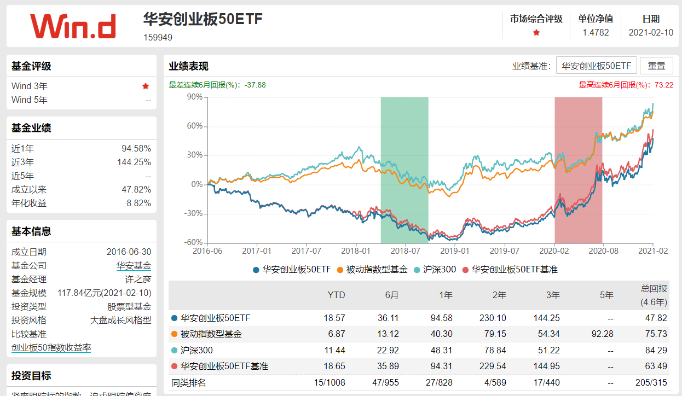Click 144.95 in the 华安创业板50ETF基准 row

point(547,366)
